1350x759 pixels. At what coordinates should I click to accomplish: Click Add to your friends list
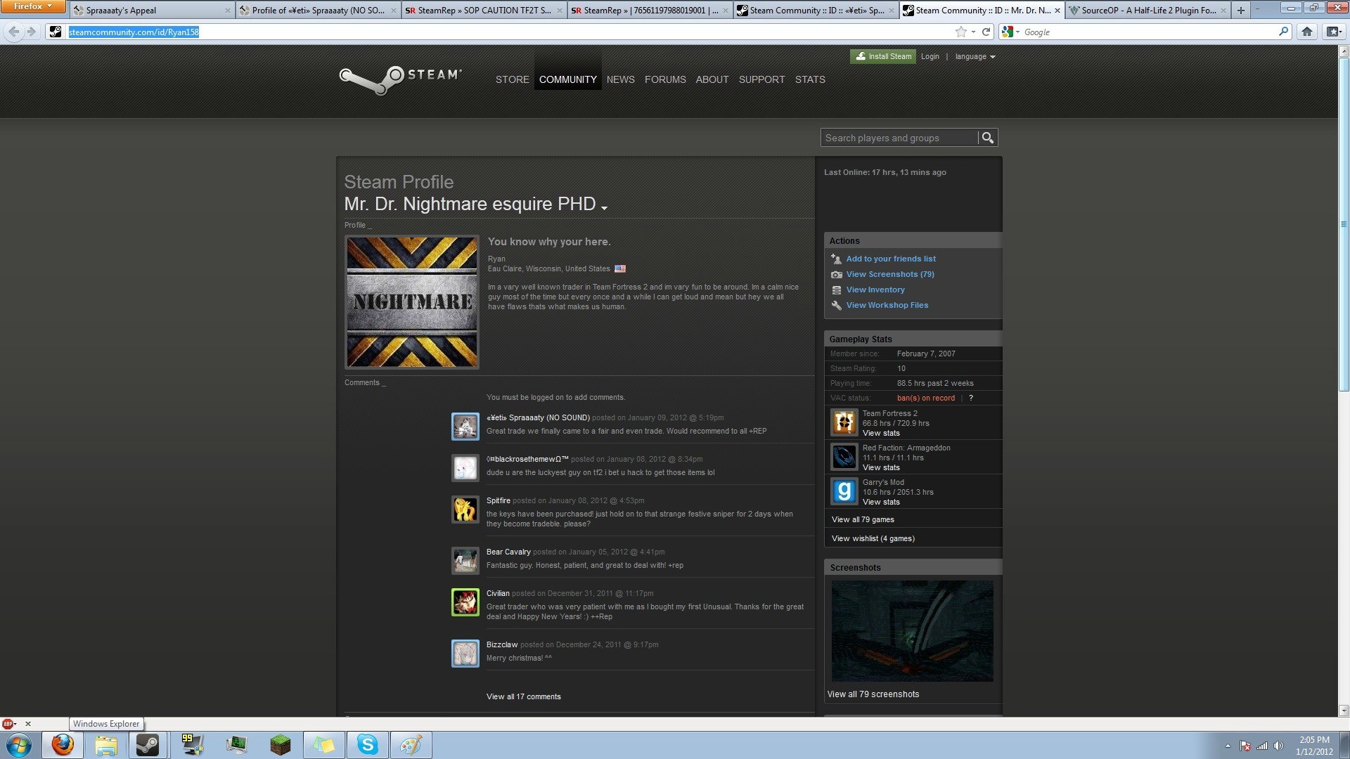pyautogui.click(x=890, y=259)
